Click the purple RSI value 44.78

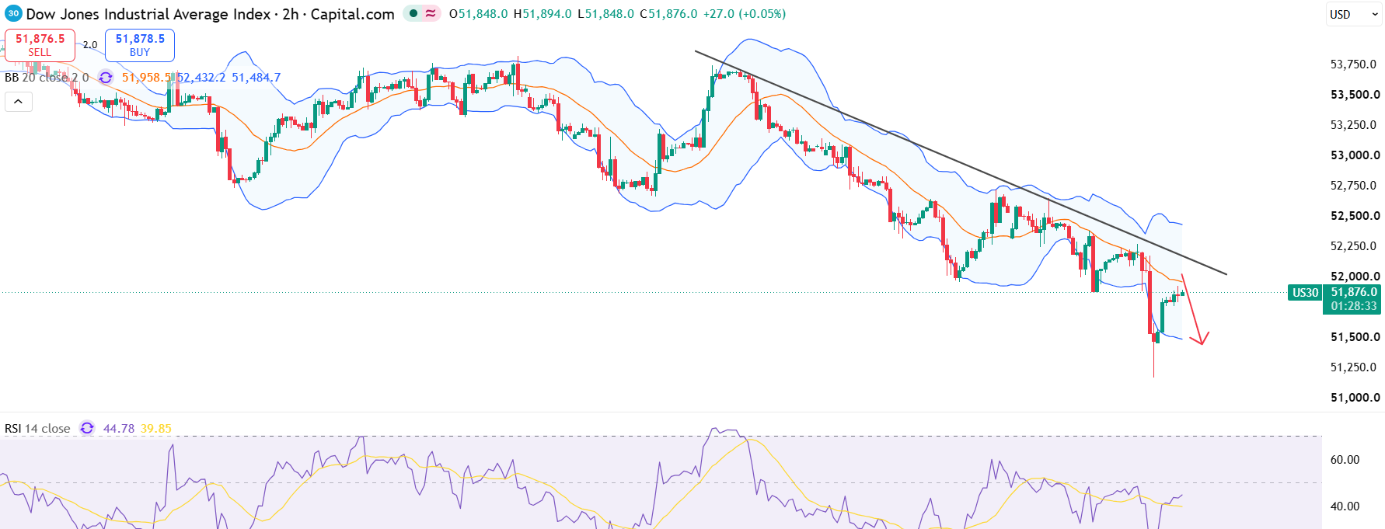tap(119, 428)
